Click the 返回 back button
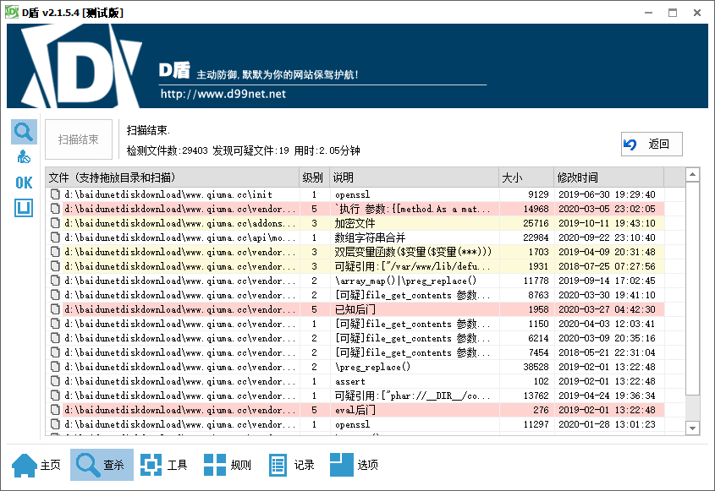 pyautogui.click(x=652, y=145)
